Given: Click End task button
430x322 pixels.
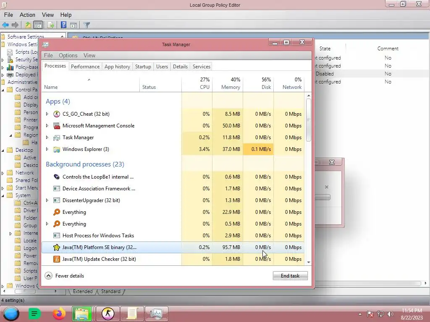Looking at the screenshot, I should click(290, 276).
